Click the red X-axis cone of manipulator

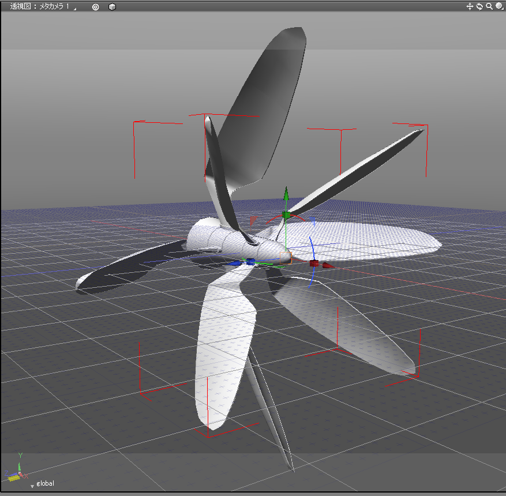pyautogui.click(x=328, y=265)
